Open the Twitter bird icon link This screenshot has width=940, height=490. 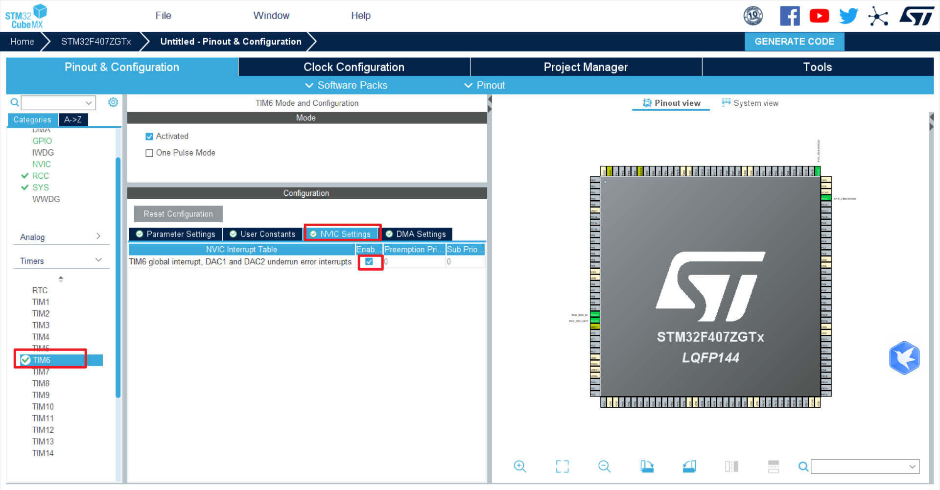pyautogui.click(x=848, y=16)
